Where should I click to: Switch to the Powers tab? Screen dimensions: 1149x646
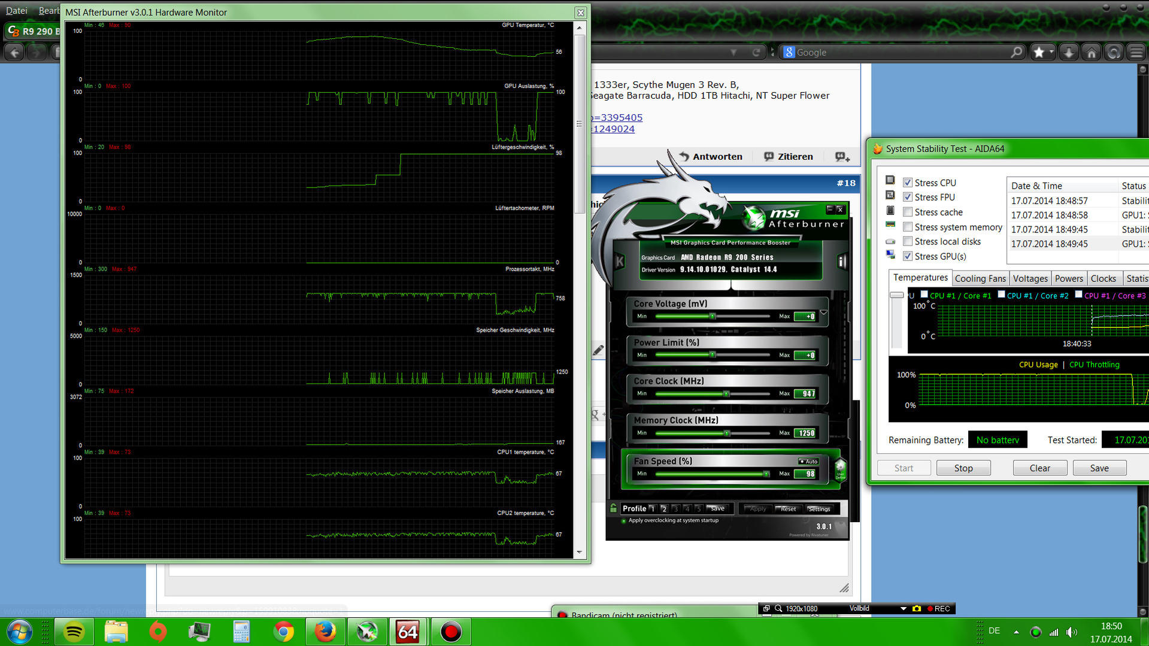[x=1069, y=278]
